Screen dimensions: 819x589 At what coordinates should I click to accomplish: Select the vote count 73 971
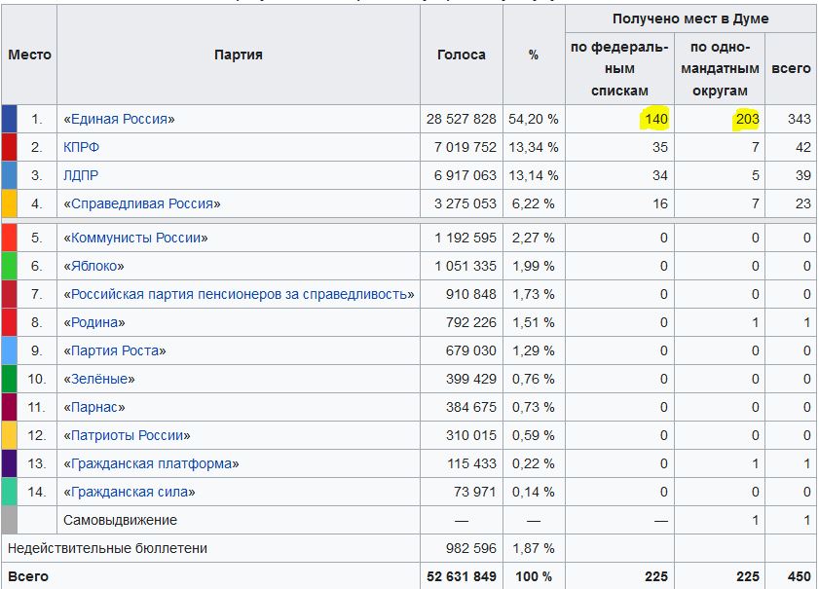(x=474, y=492)
